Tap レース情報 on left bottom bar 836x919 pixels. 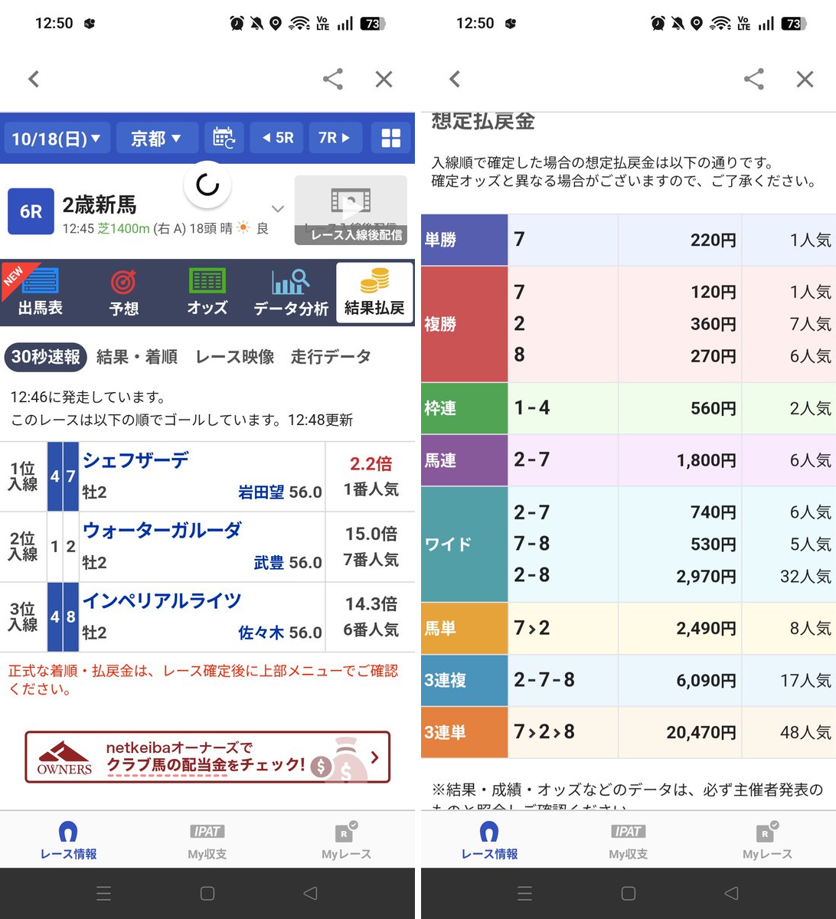pyautogui.click(x=68, y=840)
